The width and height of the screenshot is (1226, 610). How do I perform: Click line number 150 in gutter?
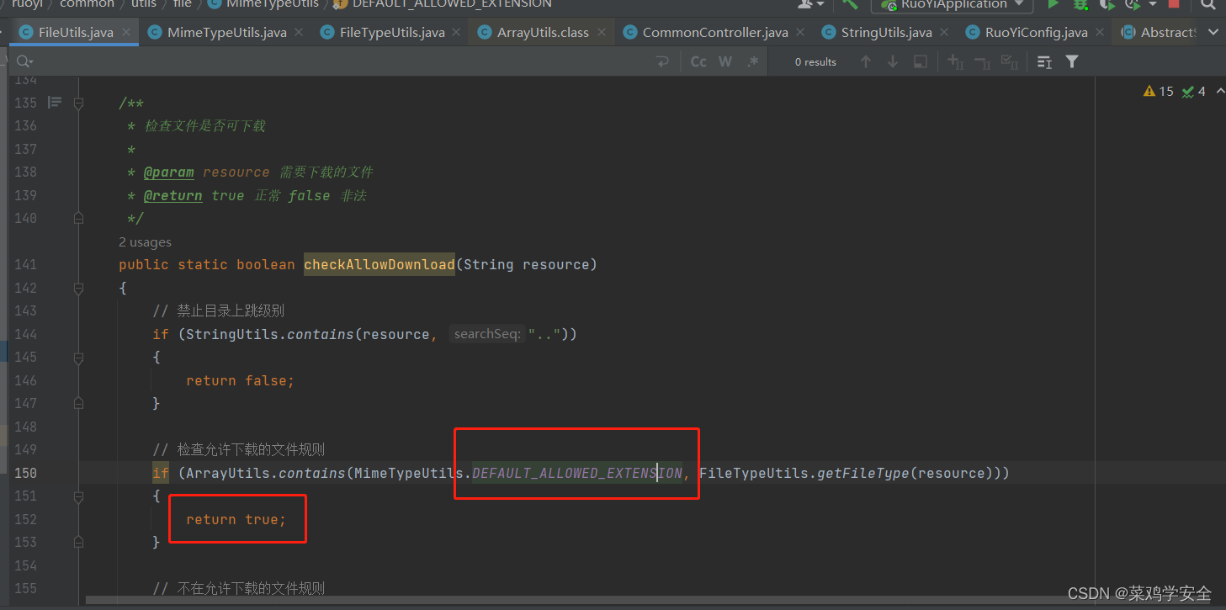click(25, 473)
